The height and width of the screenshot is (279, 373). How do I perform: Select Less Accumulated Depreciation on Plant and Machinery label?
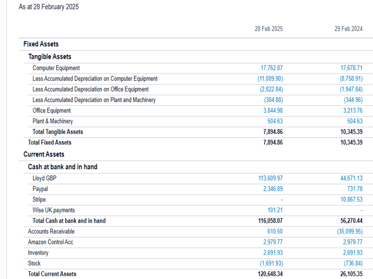coord(94,100)
